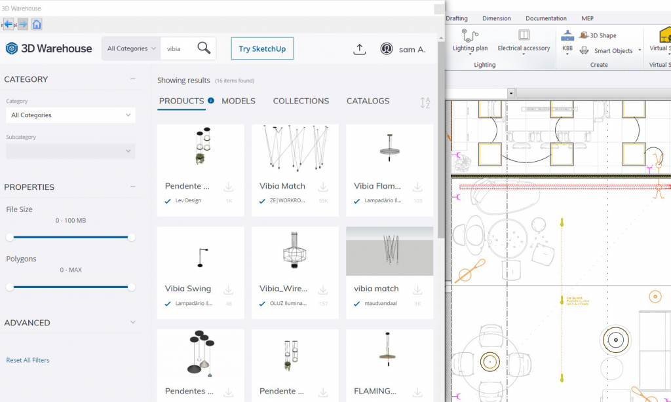Click the magnifying glass search icon
Screen dimensions: 671x402
pyautogui.click(x=204, y=48)
